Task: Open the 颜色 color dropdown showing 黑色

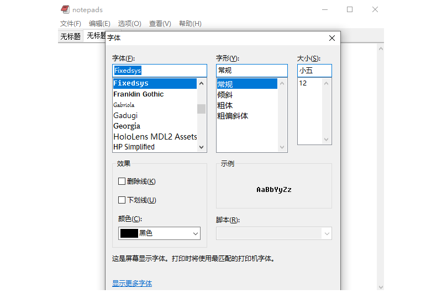Action: pyautogui.click(x=159, y=233)
